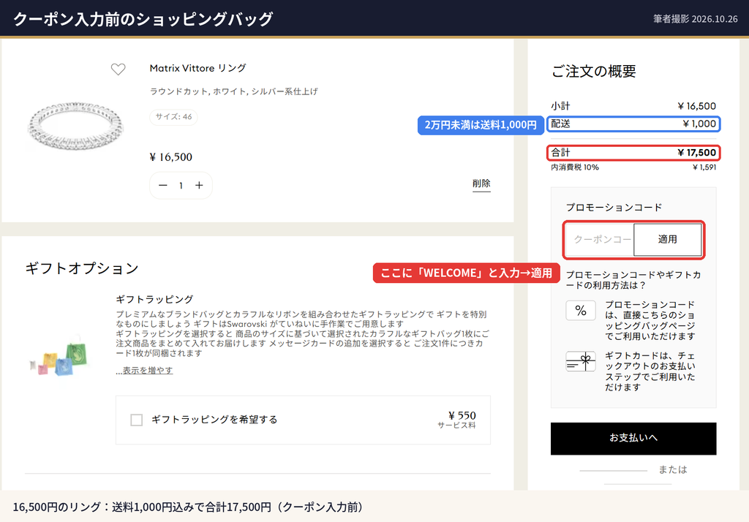749x522 pixels.
Task: Click the プロモーションコードやギフトカードの利用方法は？ text
Action: click(633, 280)
